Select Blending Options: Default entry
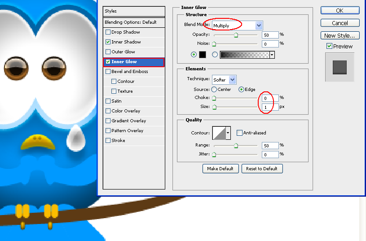 pyautogui.click(x=134, y=22)
